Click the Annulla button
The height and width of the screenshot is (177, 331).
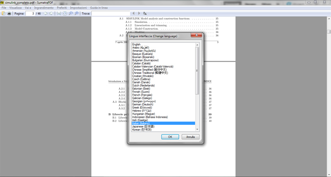click(x=190, y=137)
